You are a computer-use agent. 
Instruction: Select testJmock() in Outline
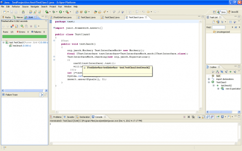pos(226,86)
